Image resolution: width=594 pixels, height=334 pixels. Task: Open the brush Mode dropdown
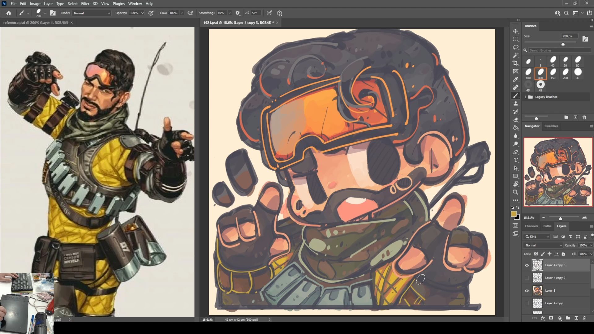coord(92,13)
